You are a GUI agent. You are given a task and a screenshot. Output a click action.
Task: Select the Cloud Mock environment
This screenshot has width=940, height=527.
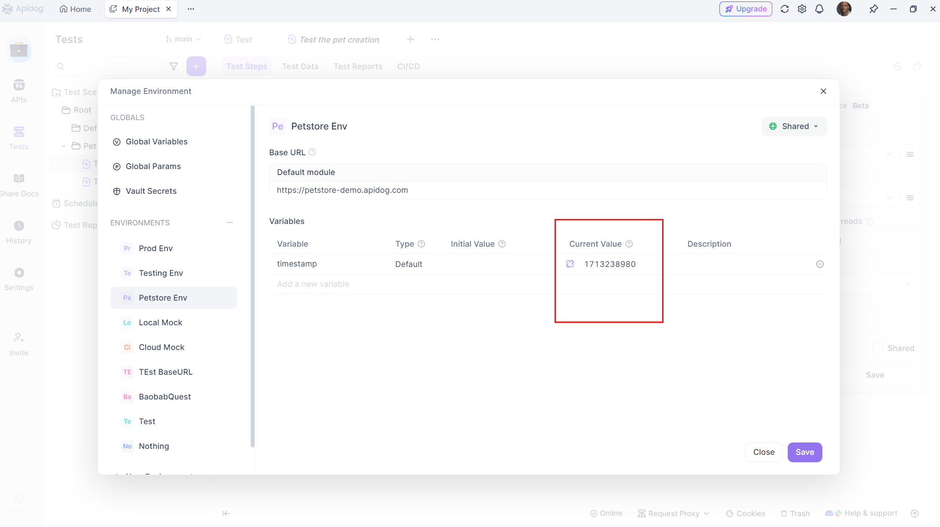click(174, 347)
